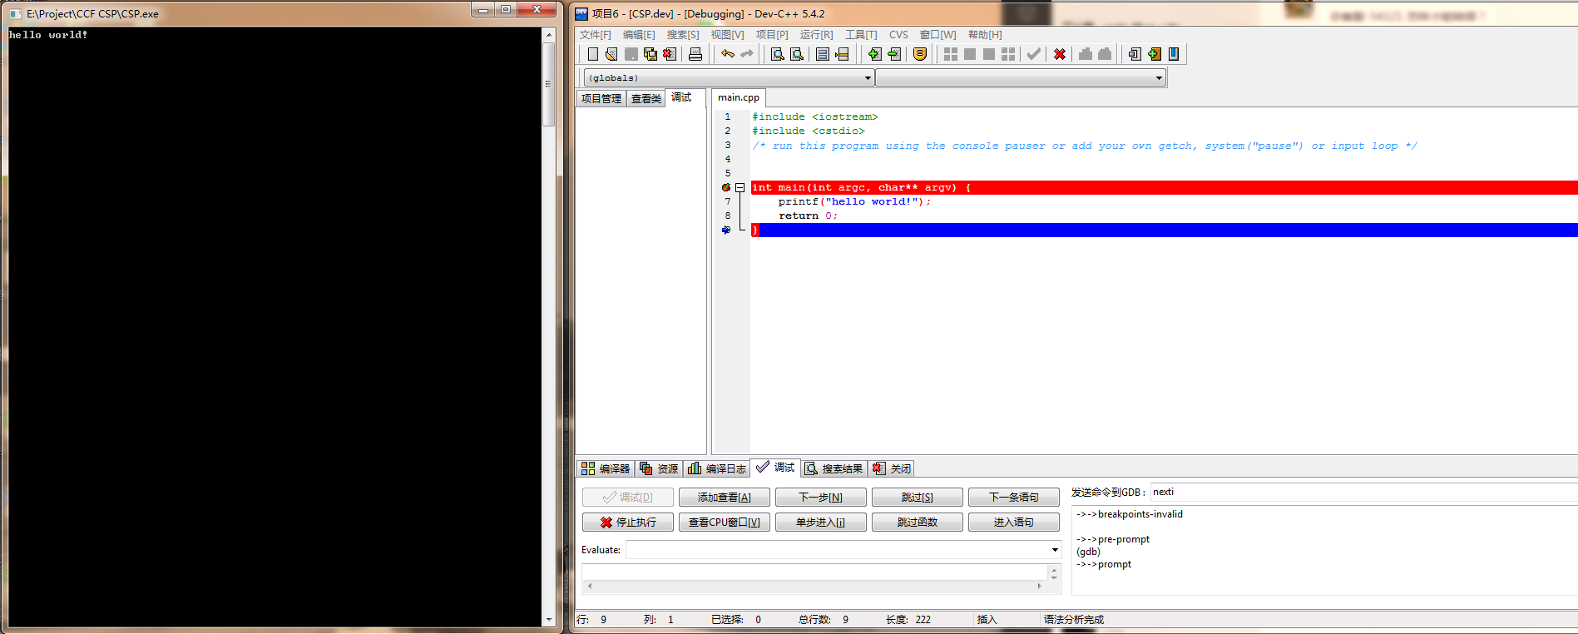Click the Replace magnifier icon
The image size is (1578, 634).
click(x=797, y=54)
